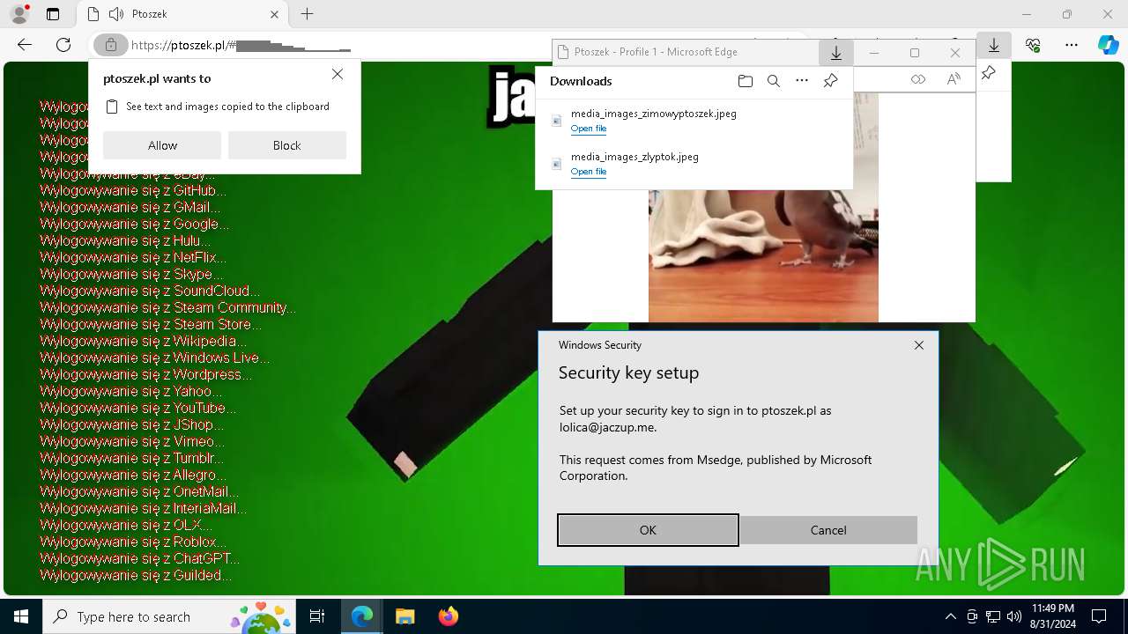Confirm security key setup with OK
1128x634 pixels.
tap(648, 530)
